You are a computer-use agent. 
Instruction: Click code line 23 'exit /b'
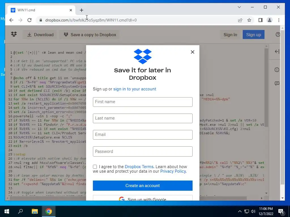pyautogui.click(x=20, y=146)
